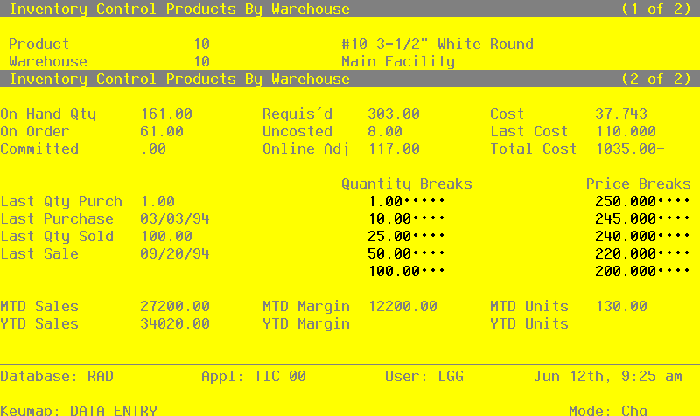Click the Mode: Chg status text
The width and height of the screenshot is (700, 416).
[x=608, y=410]
